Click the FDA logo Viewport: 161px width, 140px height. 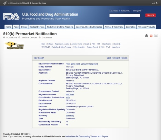point(11,16)
